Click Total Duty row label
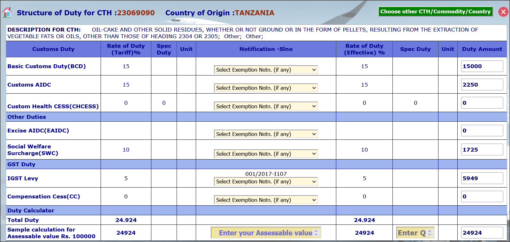 coord(23,220)
